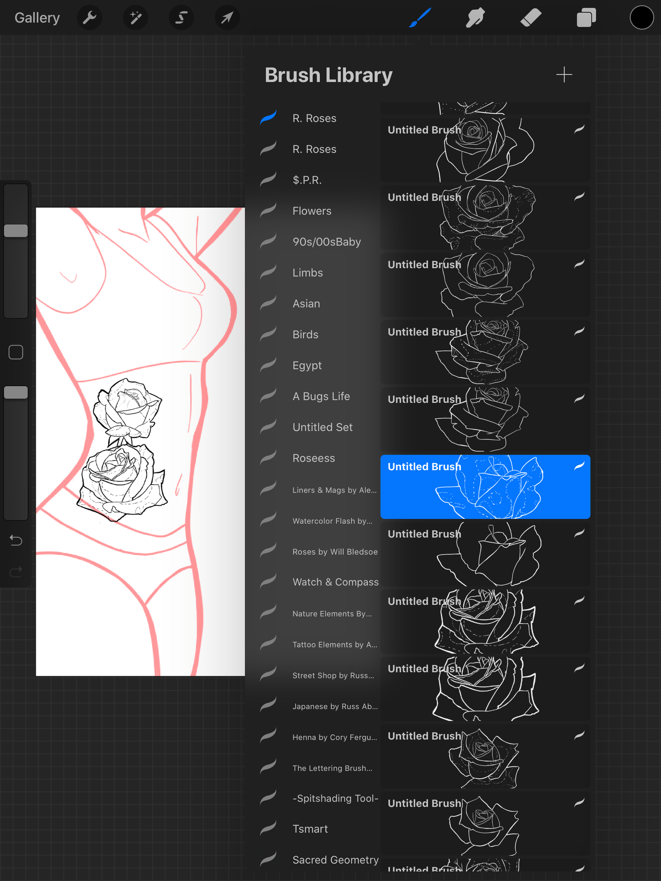Return to the Gallery
661x881 pixels.
(37, 18)
